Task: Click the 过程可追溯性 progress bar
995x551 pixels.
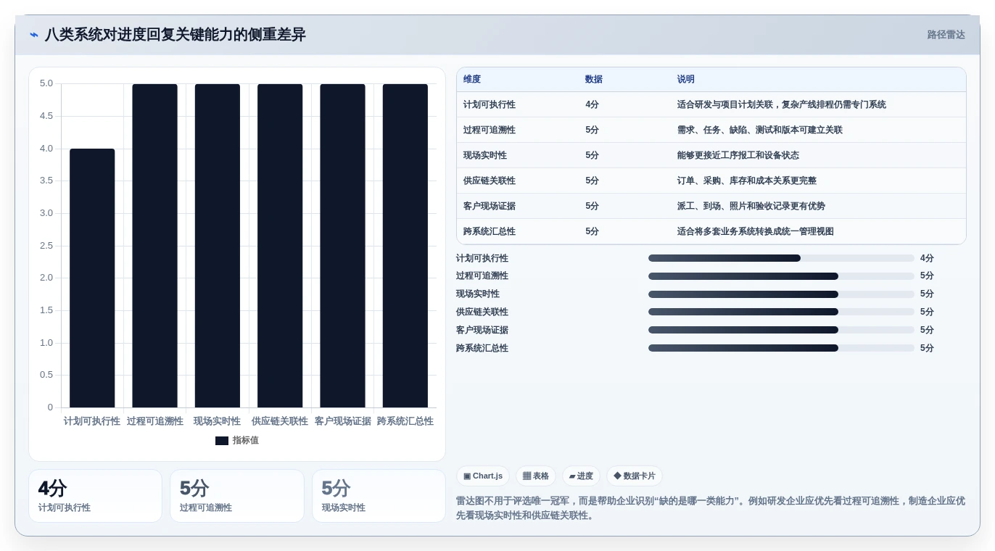Action: (x=781, y=276)
